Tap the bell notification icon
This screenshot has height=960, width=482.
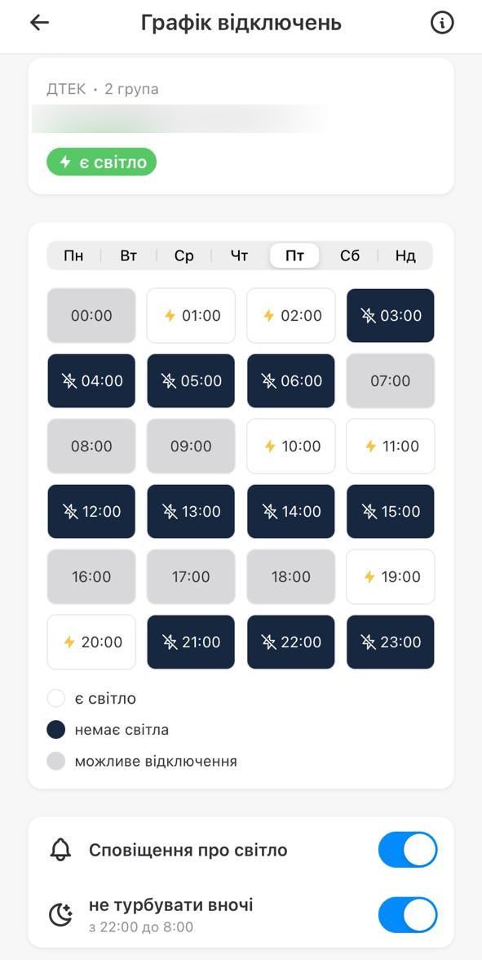coord(60,850)
